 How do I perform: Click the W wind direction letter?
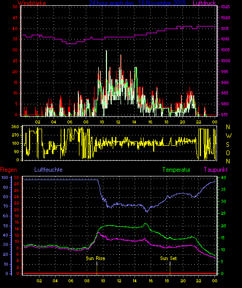[x=228, y=136]
